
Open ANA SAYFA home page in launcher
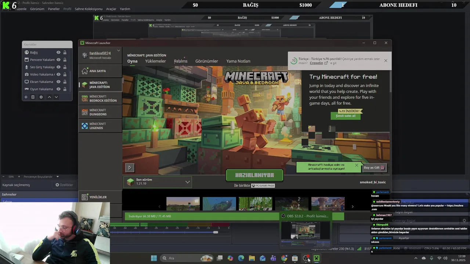coord(100,71)
